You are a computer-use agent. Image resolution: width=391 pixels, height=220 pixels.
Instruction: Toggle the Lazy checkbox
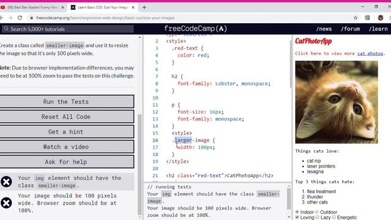(x=317, y=218)
